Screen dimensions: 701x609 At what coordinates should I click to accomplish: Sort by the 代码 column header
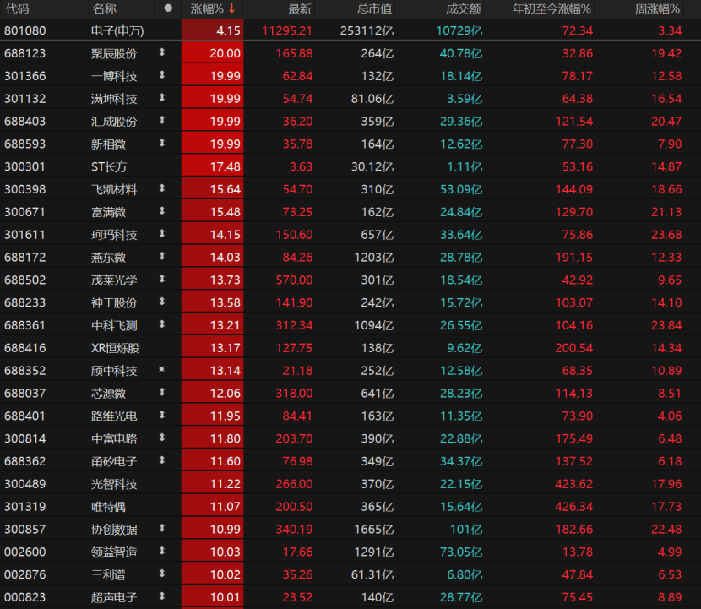tap(17, 8)
